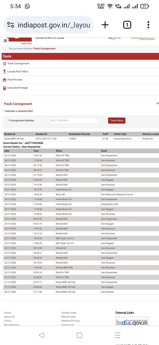Open Find Pincode tool link

pyautogui.click(x=15, y=80)
